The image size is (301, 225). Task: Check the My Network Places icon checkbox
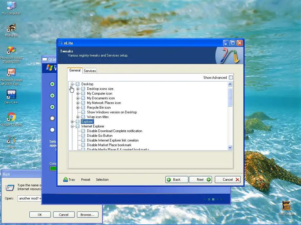83,103
